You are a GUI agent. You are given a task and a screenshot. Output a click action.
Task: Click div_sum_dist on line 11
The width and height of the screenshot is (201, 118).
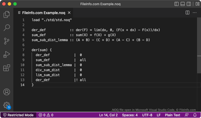(x=48, y=70)
